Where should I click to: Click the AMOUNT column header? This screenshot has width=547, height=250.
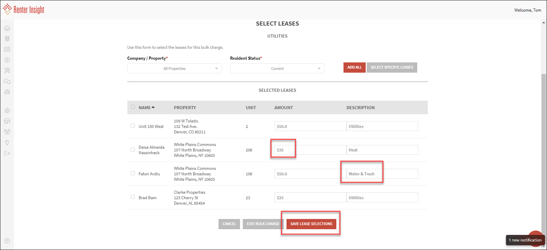click(284, 108)
